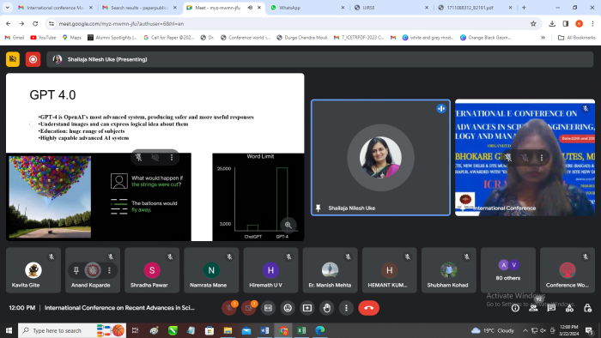Open the send a reaction emoji button
The height and width of the screenshot is (338, 601).
[x=288, y=308]
